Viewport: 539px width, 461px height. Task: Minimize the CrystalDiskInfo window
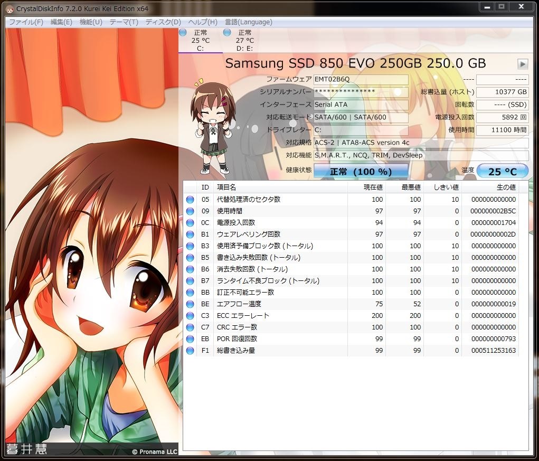(x=487, y=6)
